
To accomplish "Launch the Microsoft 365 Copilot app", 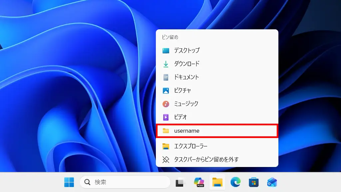I will tap(199, 182).
